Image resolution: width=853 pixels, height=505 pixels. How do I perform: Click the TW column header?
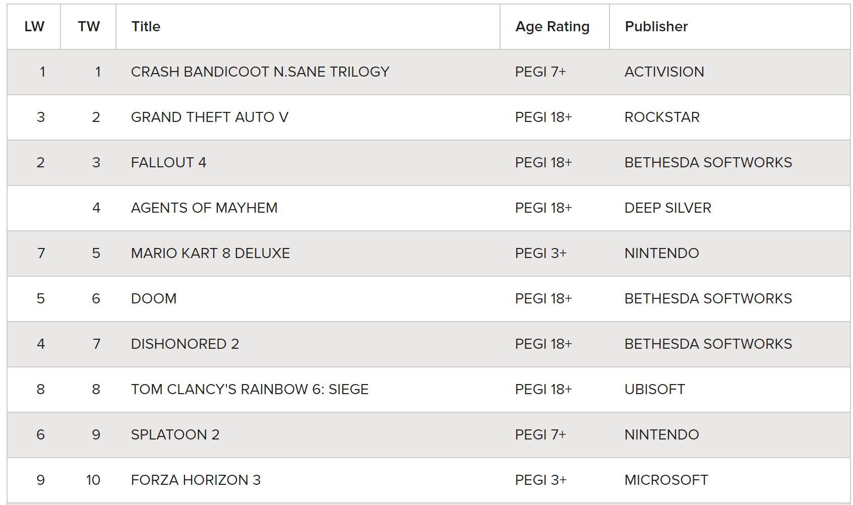point(89,27)
